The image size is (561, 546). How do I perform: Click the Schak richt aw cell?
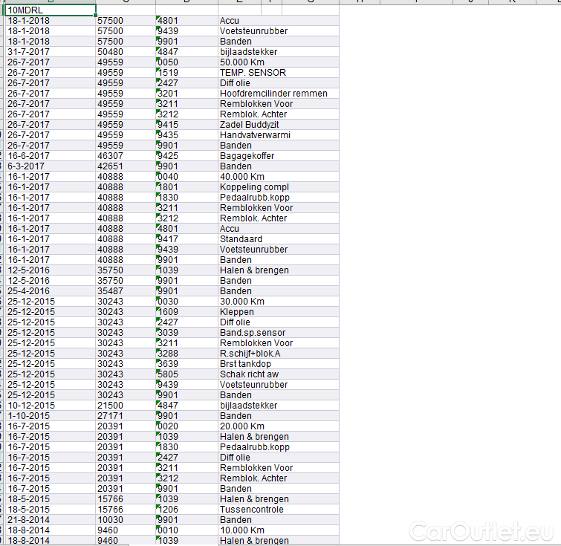click(249, 374)
